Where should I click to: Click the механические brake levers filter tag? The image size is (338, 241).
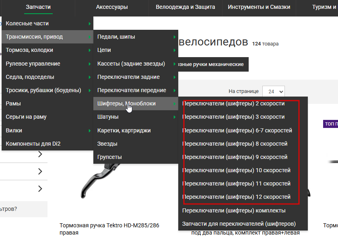pos(213,64)
